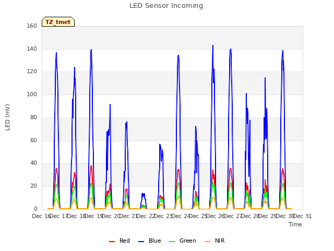The height and width of the screenshot is (251, 334).
Task: Click the blue peak top near Dec 19
Action: pyautogui.click(x=91, y=50)
